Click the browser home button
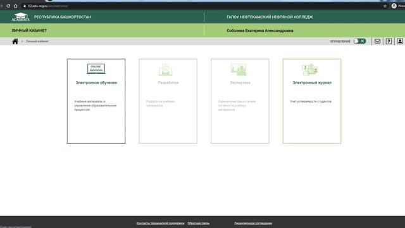This screenshot has width=405, height=228. tap(15, 6)
